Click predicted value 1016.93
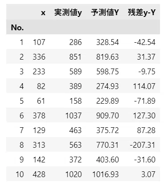Viewport: 164px width, 186px height. click(x=106, y=174)
